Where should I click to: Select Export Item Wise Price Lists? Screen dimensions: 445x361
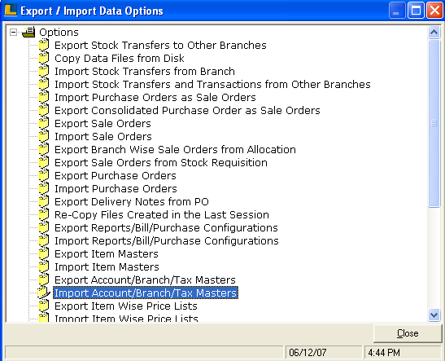tap(126, 306)
